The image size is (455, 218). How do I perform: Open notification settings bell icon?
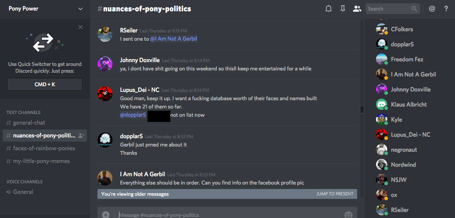pos(329,9)
